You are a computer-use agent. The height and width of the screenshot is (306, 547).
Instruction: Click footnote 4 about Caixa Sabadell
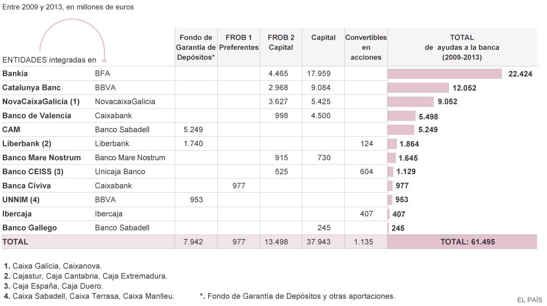tap(89, 296)
